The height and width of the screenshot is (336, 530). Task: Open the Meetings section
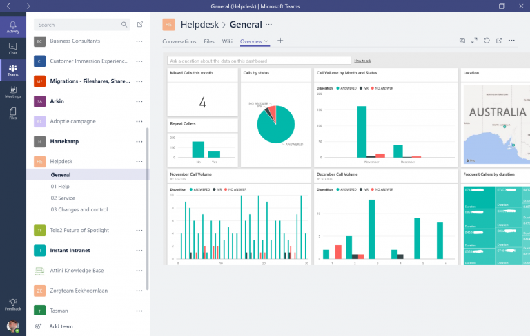coord(13,92)
